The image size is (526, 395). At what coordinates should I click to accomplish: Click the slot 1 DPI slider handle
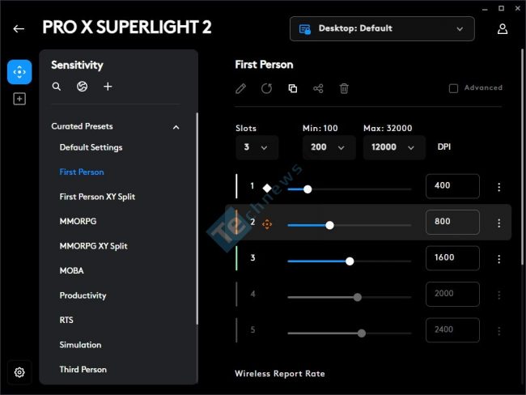point(308,189)
